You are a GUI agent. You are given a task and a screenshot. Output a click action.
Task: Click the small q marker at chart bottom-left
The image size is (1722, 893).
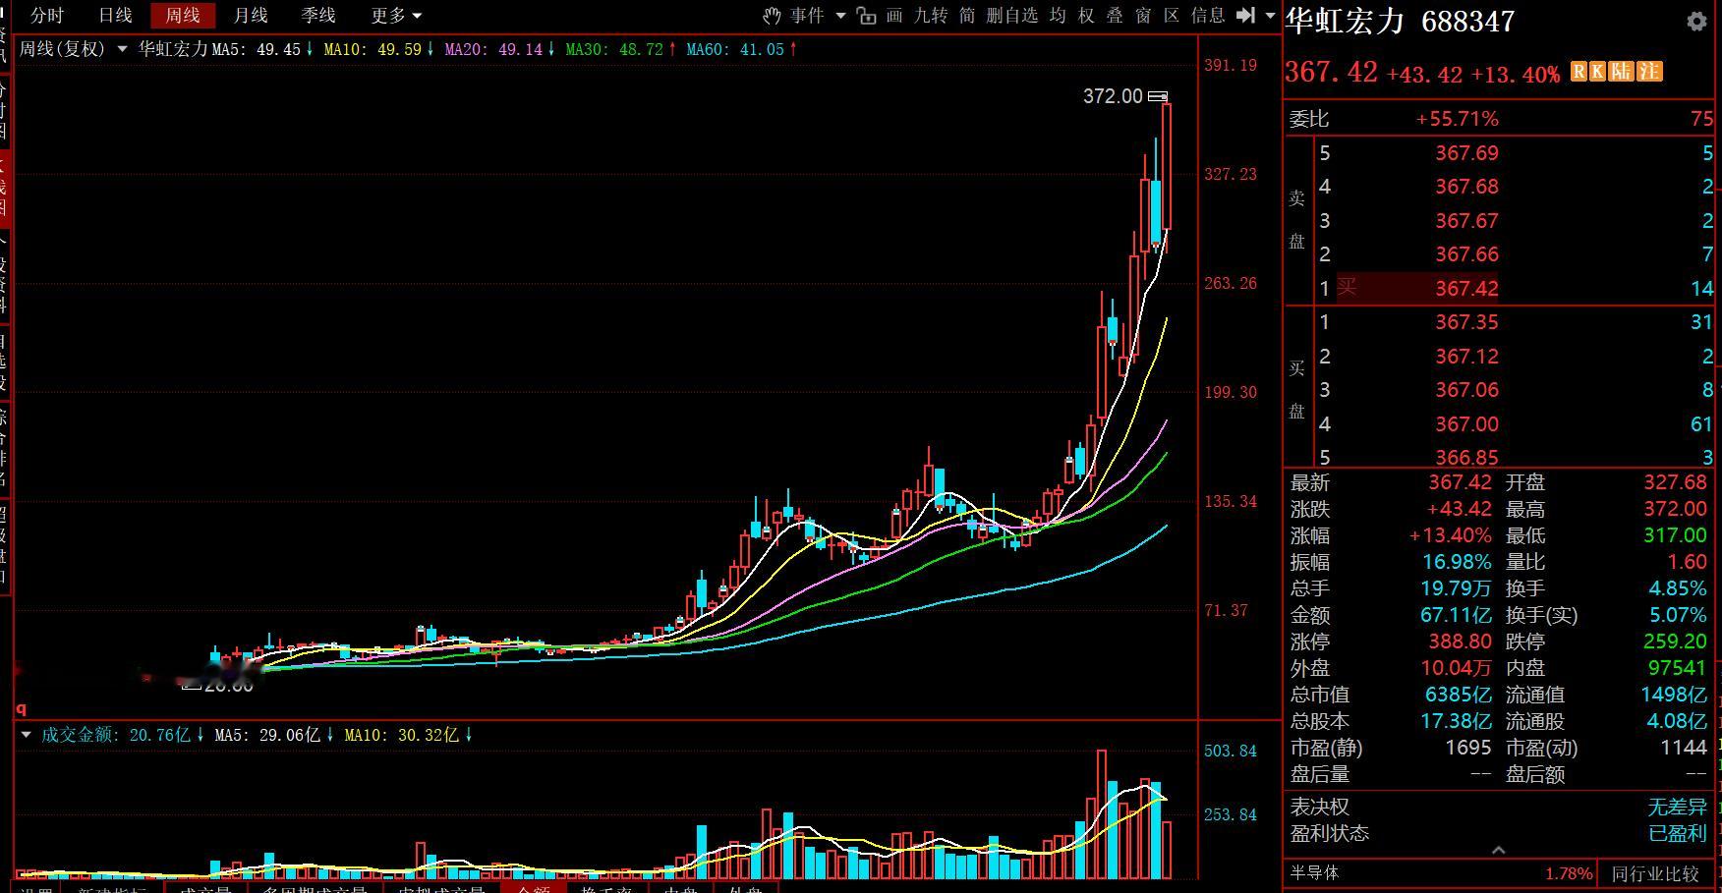pos(21,708)
